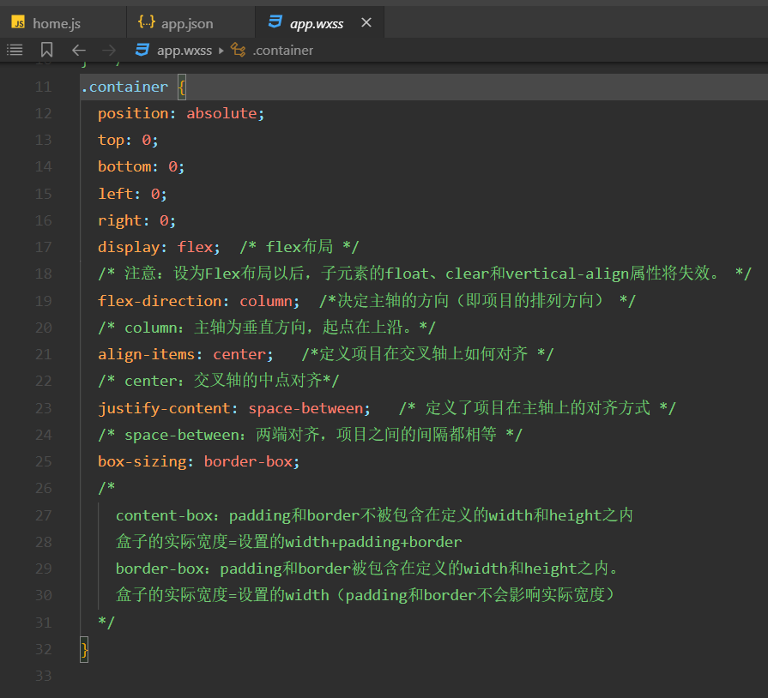The width and height of the screenshot is (768, 698).
Task: Switch to the home.js tab
Action: [x=63, y=23]
